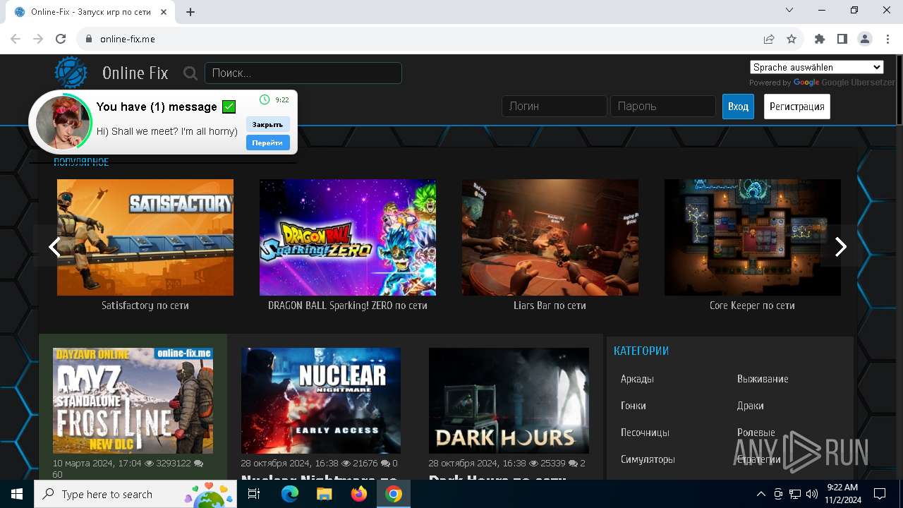Screen dimensions: 903x508
Task: Click the Закрыть button on the popup
Action: pos(267,124)
